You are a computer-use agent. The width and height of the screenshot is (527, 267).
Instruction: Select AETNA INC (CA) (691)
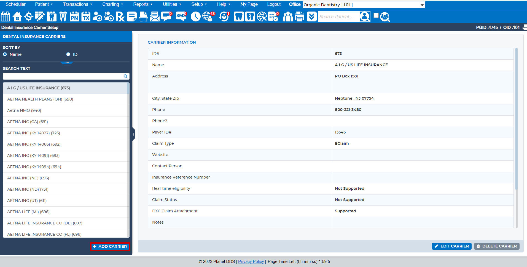65,122
